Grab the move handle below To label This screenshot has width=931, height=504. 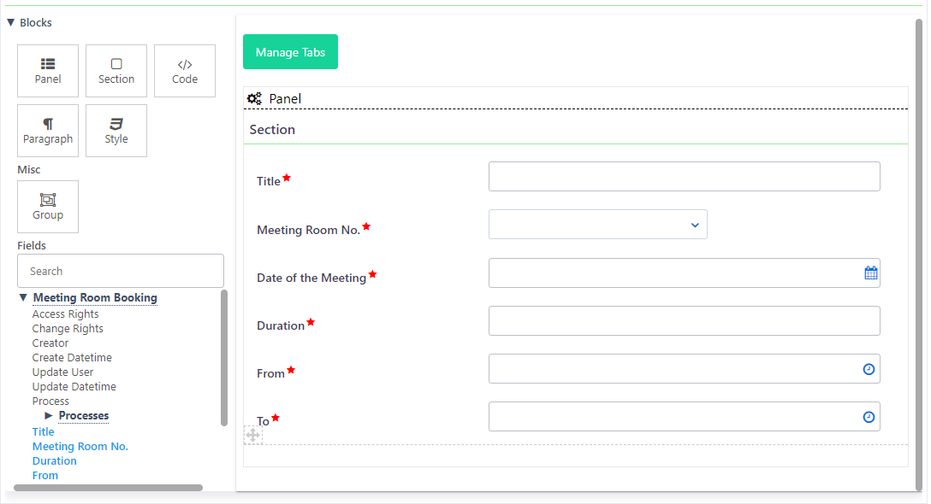tap(252, 436)
